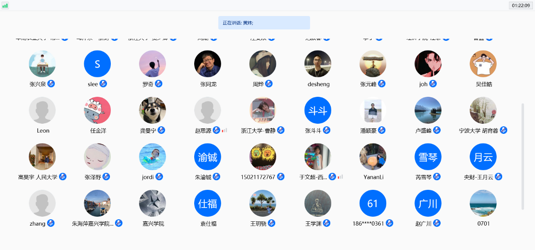
Task: Select the blue 斗斗 avatar
Action: coord(318,110)
